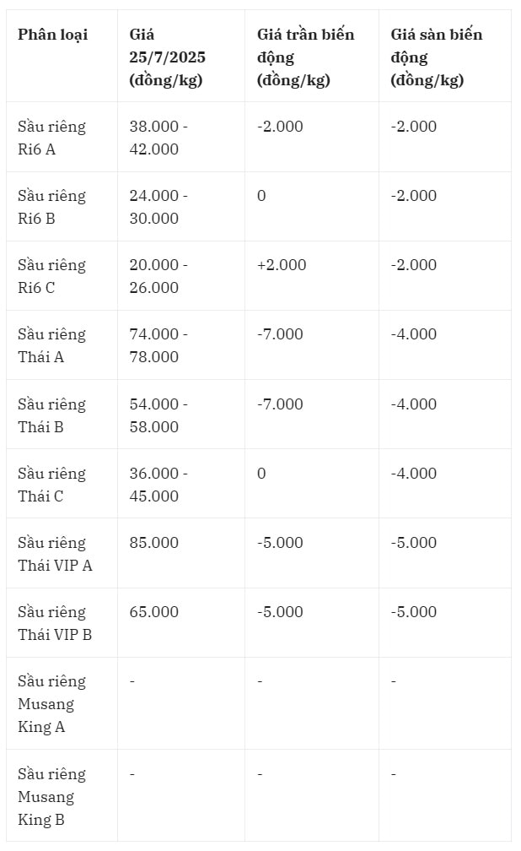Select the 'Giá 25/7/2025' column header
The height and width of the screenshot is (851, 521).
click(167, 57)
